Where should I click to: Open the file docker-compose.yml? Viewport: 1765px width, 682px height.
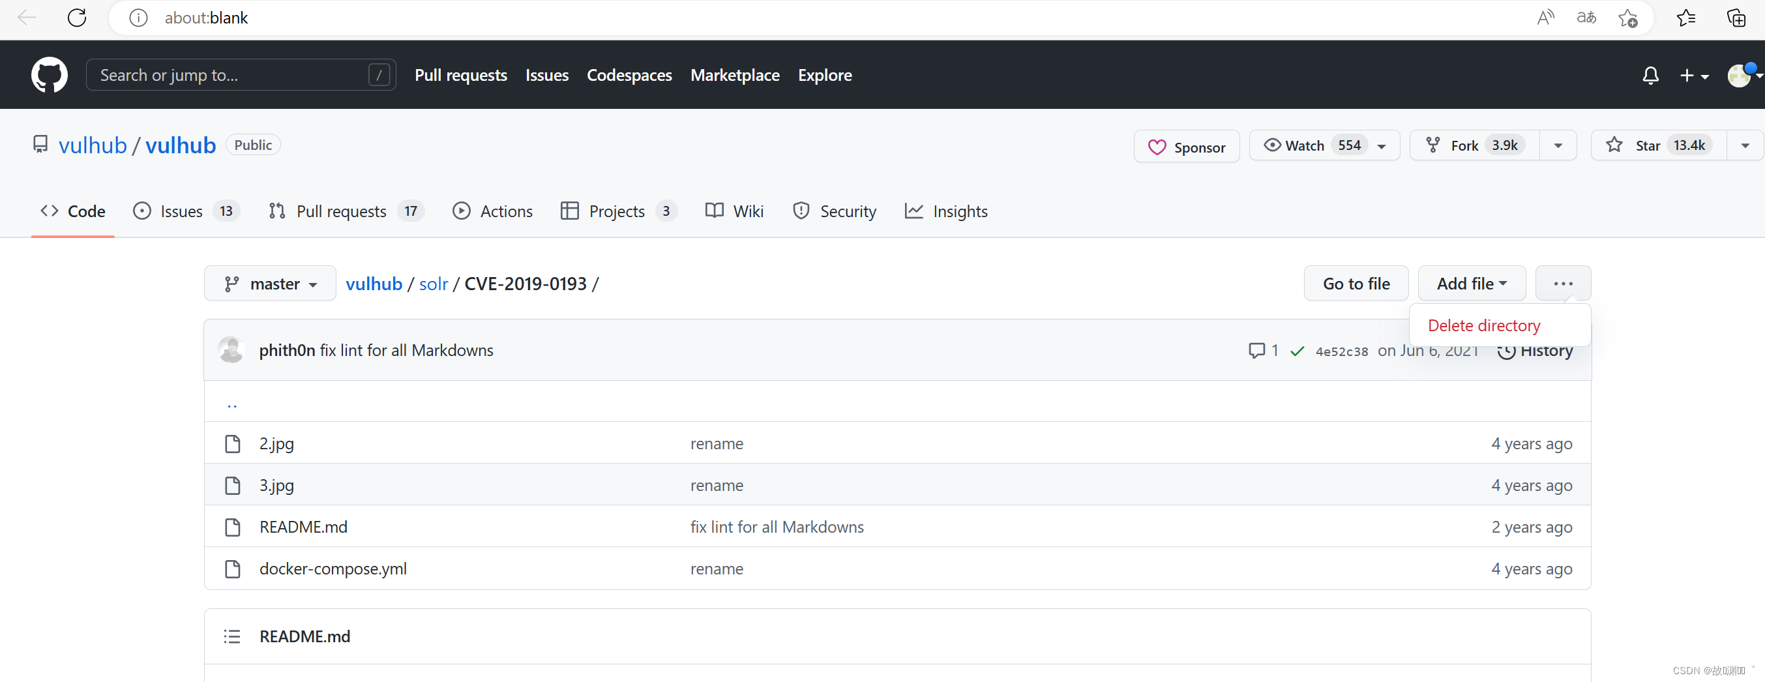[333, 568]
